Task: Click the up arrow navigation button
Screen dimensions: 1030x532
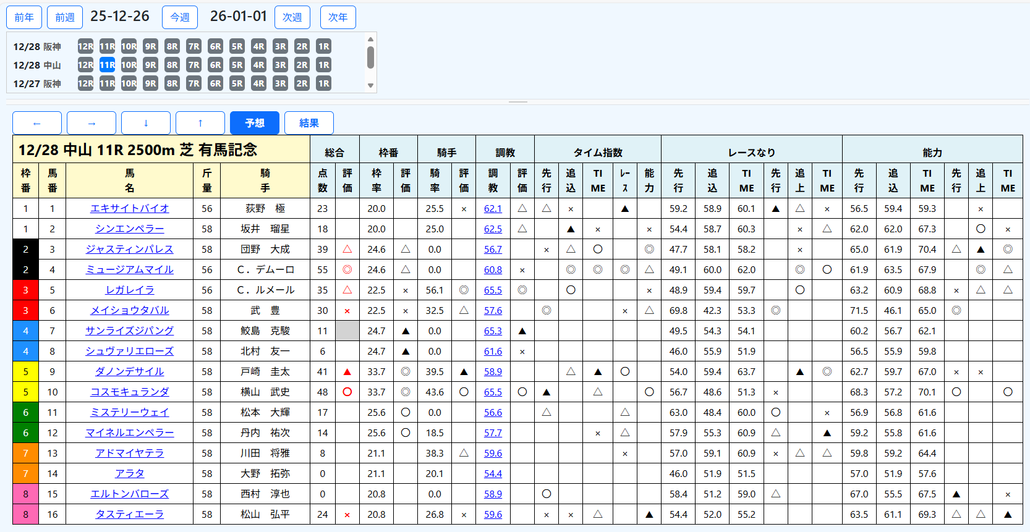Action: coord(200,123)
